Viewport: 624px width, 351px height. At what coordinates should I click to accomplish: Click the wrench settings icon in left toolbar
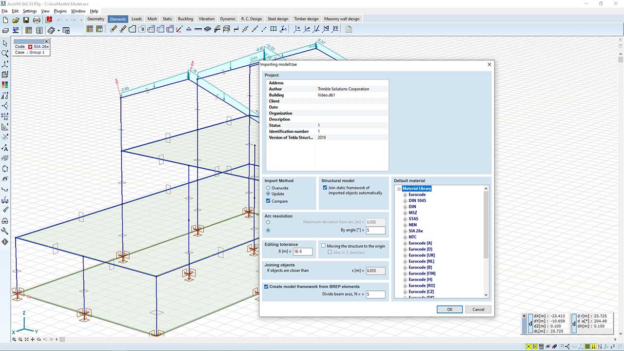click(5, 231)
